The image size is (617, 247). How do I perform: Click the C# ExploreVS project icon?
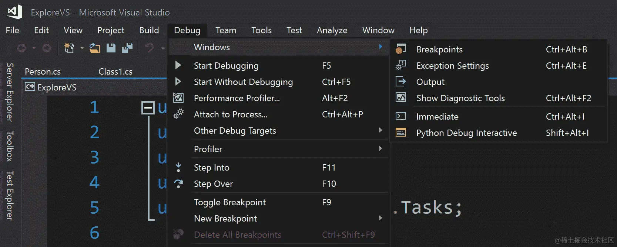tap(30, 87)
